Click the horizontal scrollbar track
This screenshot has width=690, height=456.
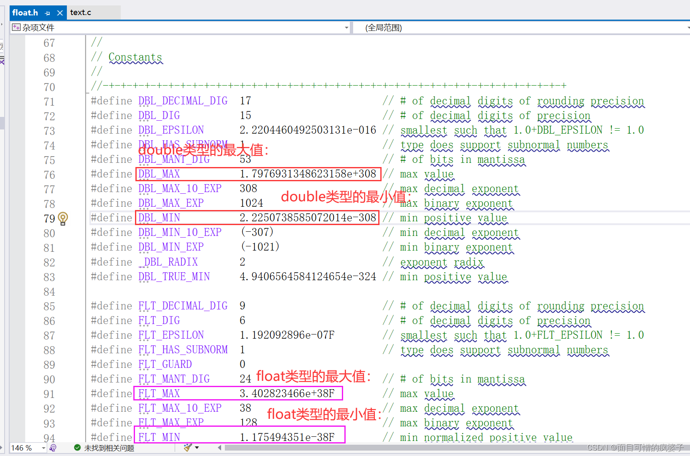456,448
